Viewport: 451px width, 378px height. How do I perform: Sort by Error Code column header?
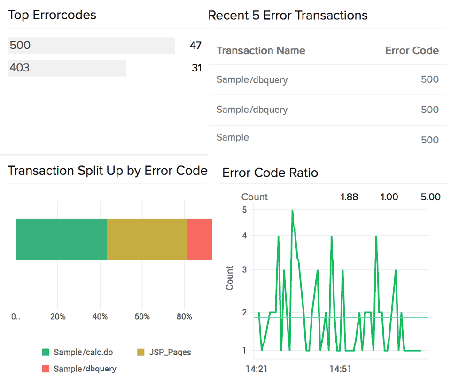(x=412, y=50)
